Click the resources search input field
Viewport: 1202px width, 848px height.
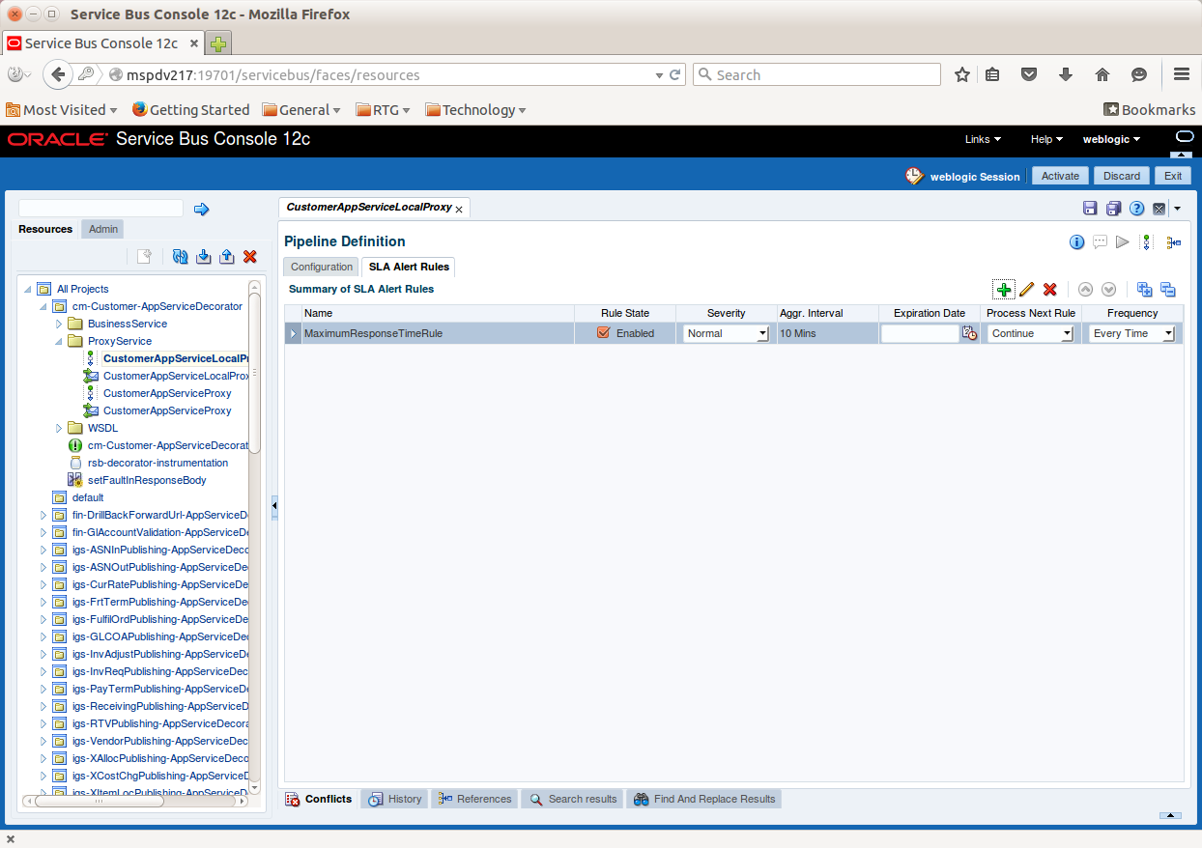100,209
